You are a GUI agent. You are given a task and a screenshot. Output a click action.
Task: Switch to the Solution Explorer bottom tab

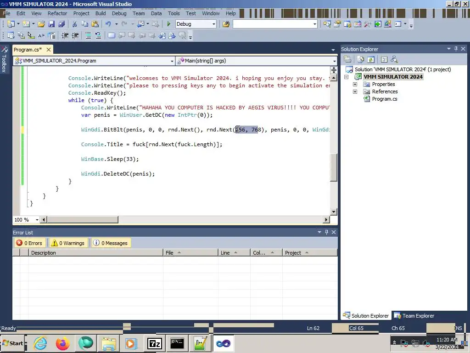tap(366, 316)
